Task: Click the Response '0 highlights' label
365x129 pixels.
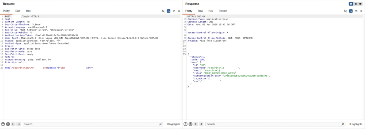Action: click(356, 124)
